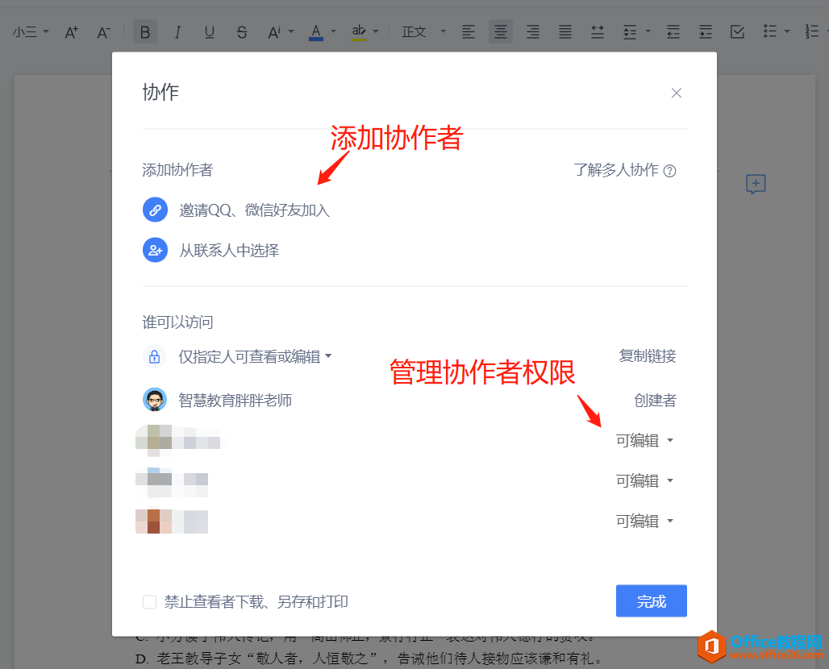Apply yellow highlight color button
The height and width of the screenshot is (669, 829).
359,32
